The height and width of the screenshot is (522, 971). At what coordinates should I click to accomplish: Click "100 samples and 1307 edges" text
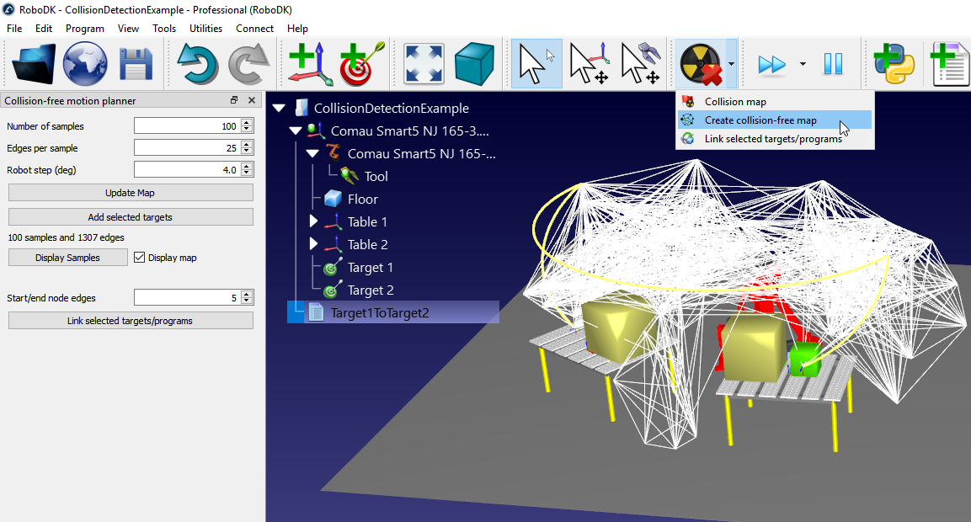66,237
